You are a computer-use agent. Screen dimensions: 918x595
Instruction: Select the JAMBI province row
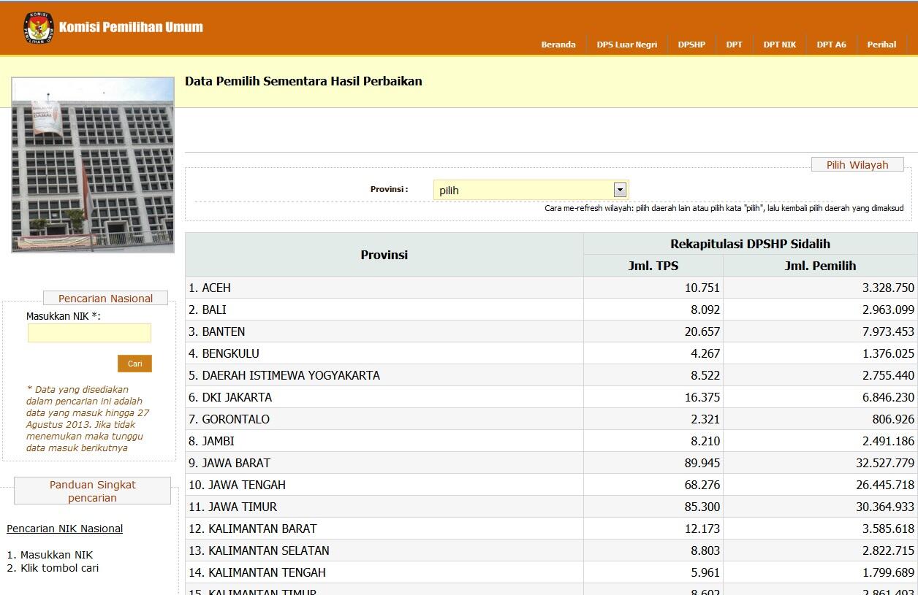click(551, 441)
